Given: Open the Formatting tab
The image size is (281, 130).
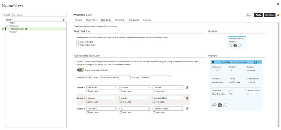Looking at the screenshot, I should click(x=119, y=20).
